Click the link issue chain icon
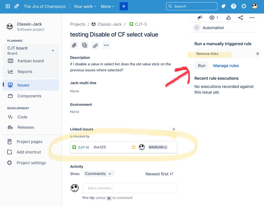 [x=95, y=45]
